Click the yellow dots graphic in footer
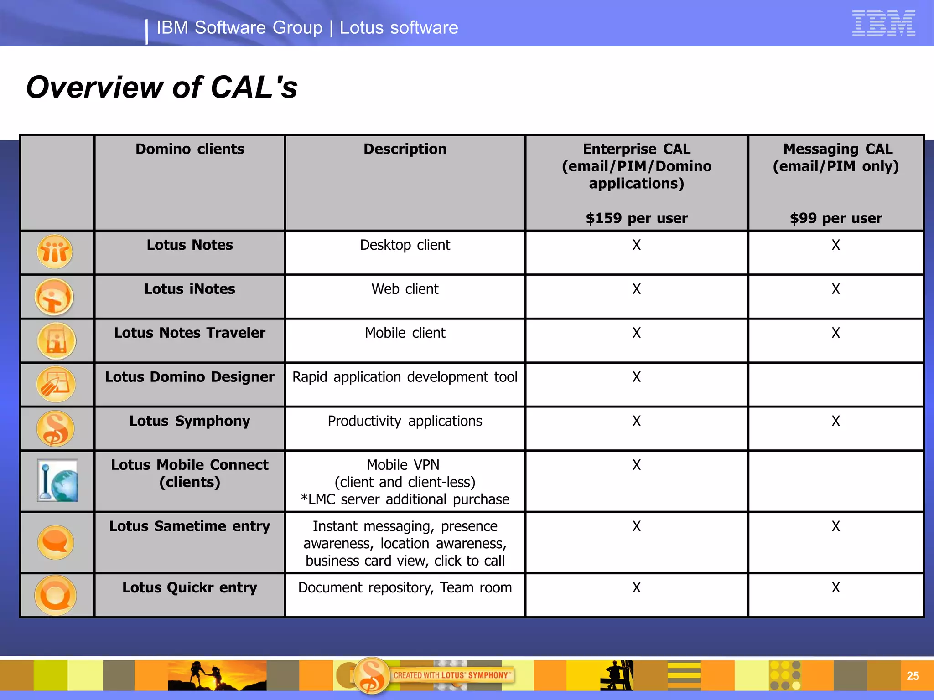934x700 pixels. click(785, 675)
